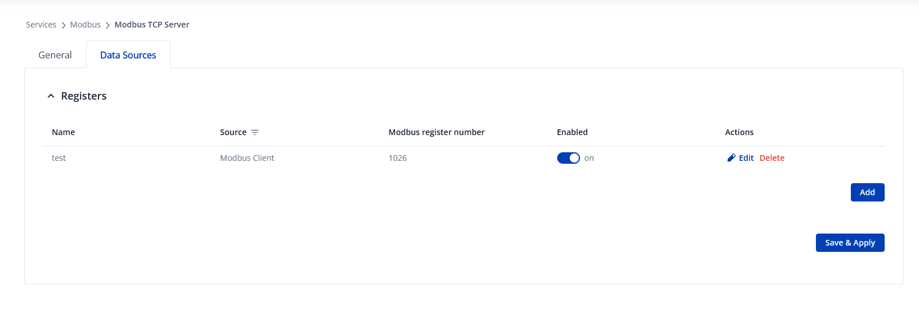Select the Data Sources tab
The width and height of the screenshot is (919, 328).
(128, 55)
